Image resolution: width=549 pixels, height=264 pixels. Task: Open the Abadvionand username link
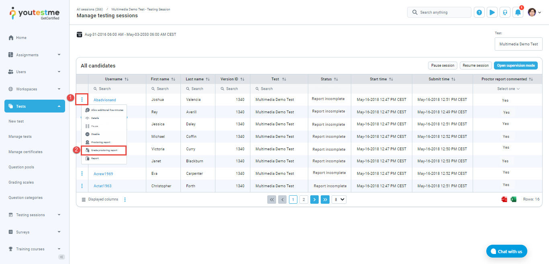tap(104, 100)
